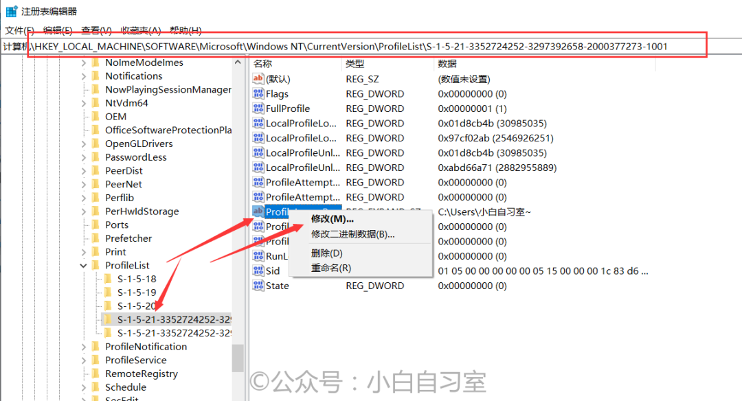This screenshot has height=401, width=742.
Task: Expand the OpenGLDrivers tree node
Action: pos(84,144)
